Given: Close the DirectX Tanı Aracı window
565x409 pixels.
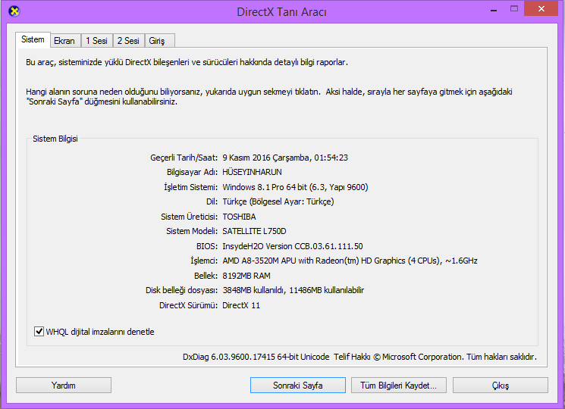Looking at the screenshot, I should point(541,9).
